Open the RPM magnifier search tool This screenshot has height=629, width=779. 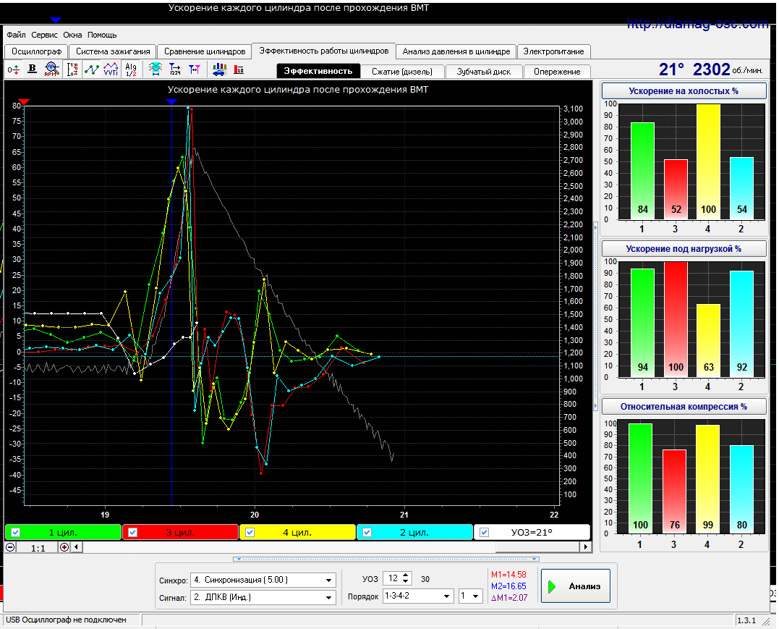click(x=51, y=69)
